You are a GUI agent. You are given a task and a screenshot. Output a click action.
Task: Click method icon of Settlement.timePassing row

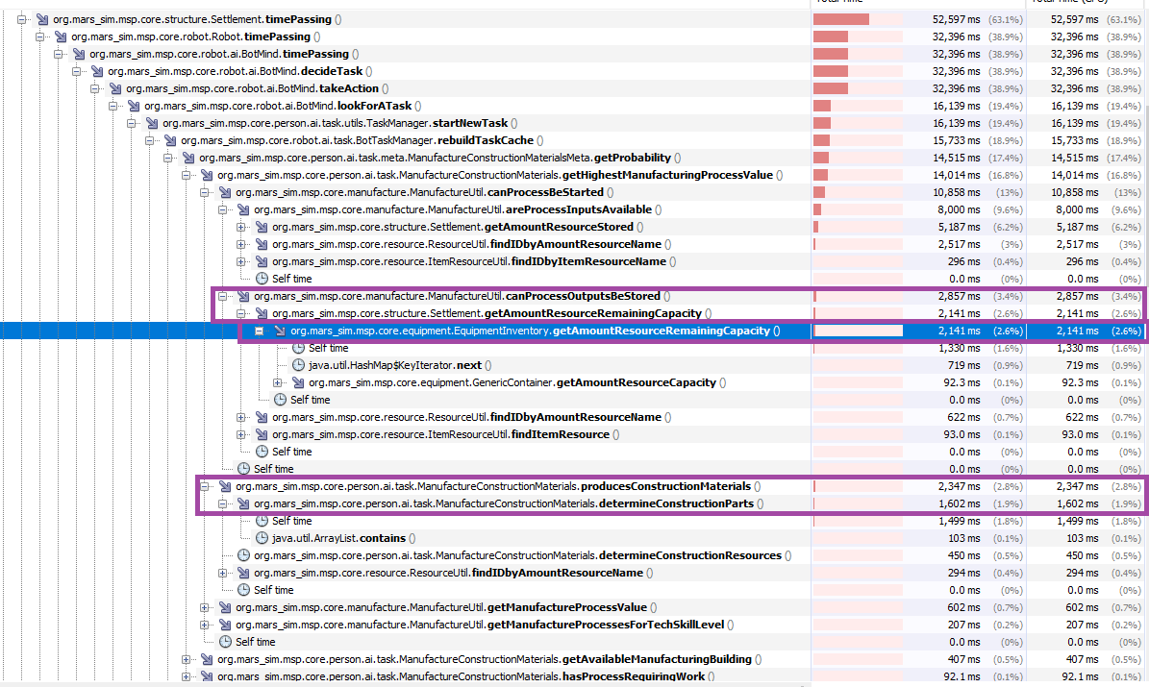[42, 19]
